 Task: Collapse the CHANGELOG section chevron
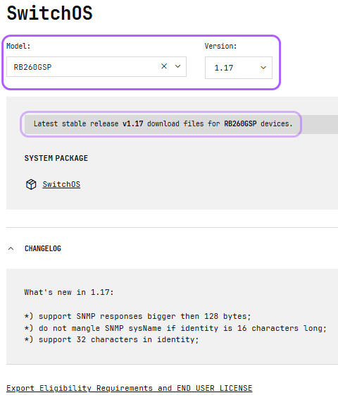click(11, 248)
